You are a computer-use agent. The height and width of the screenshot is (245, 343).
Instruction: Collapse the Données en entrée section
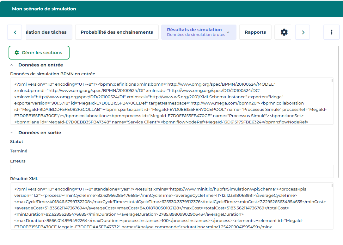click(12, 65)
